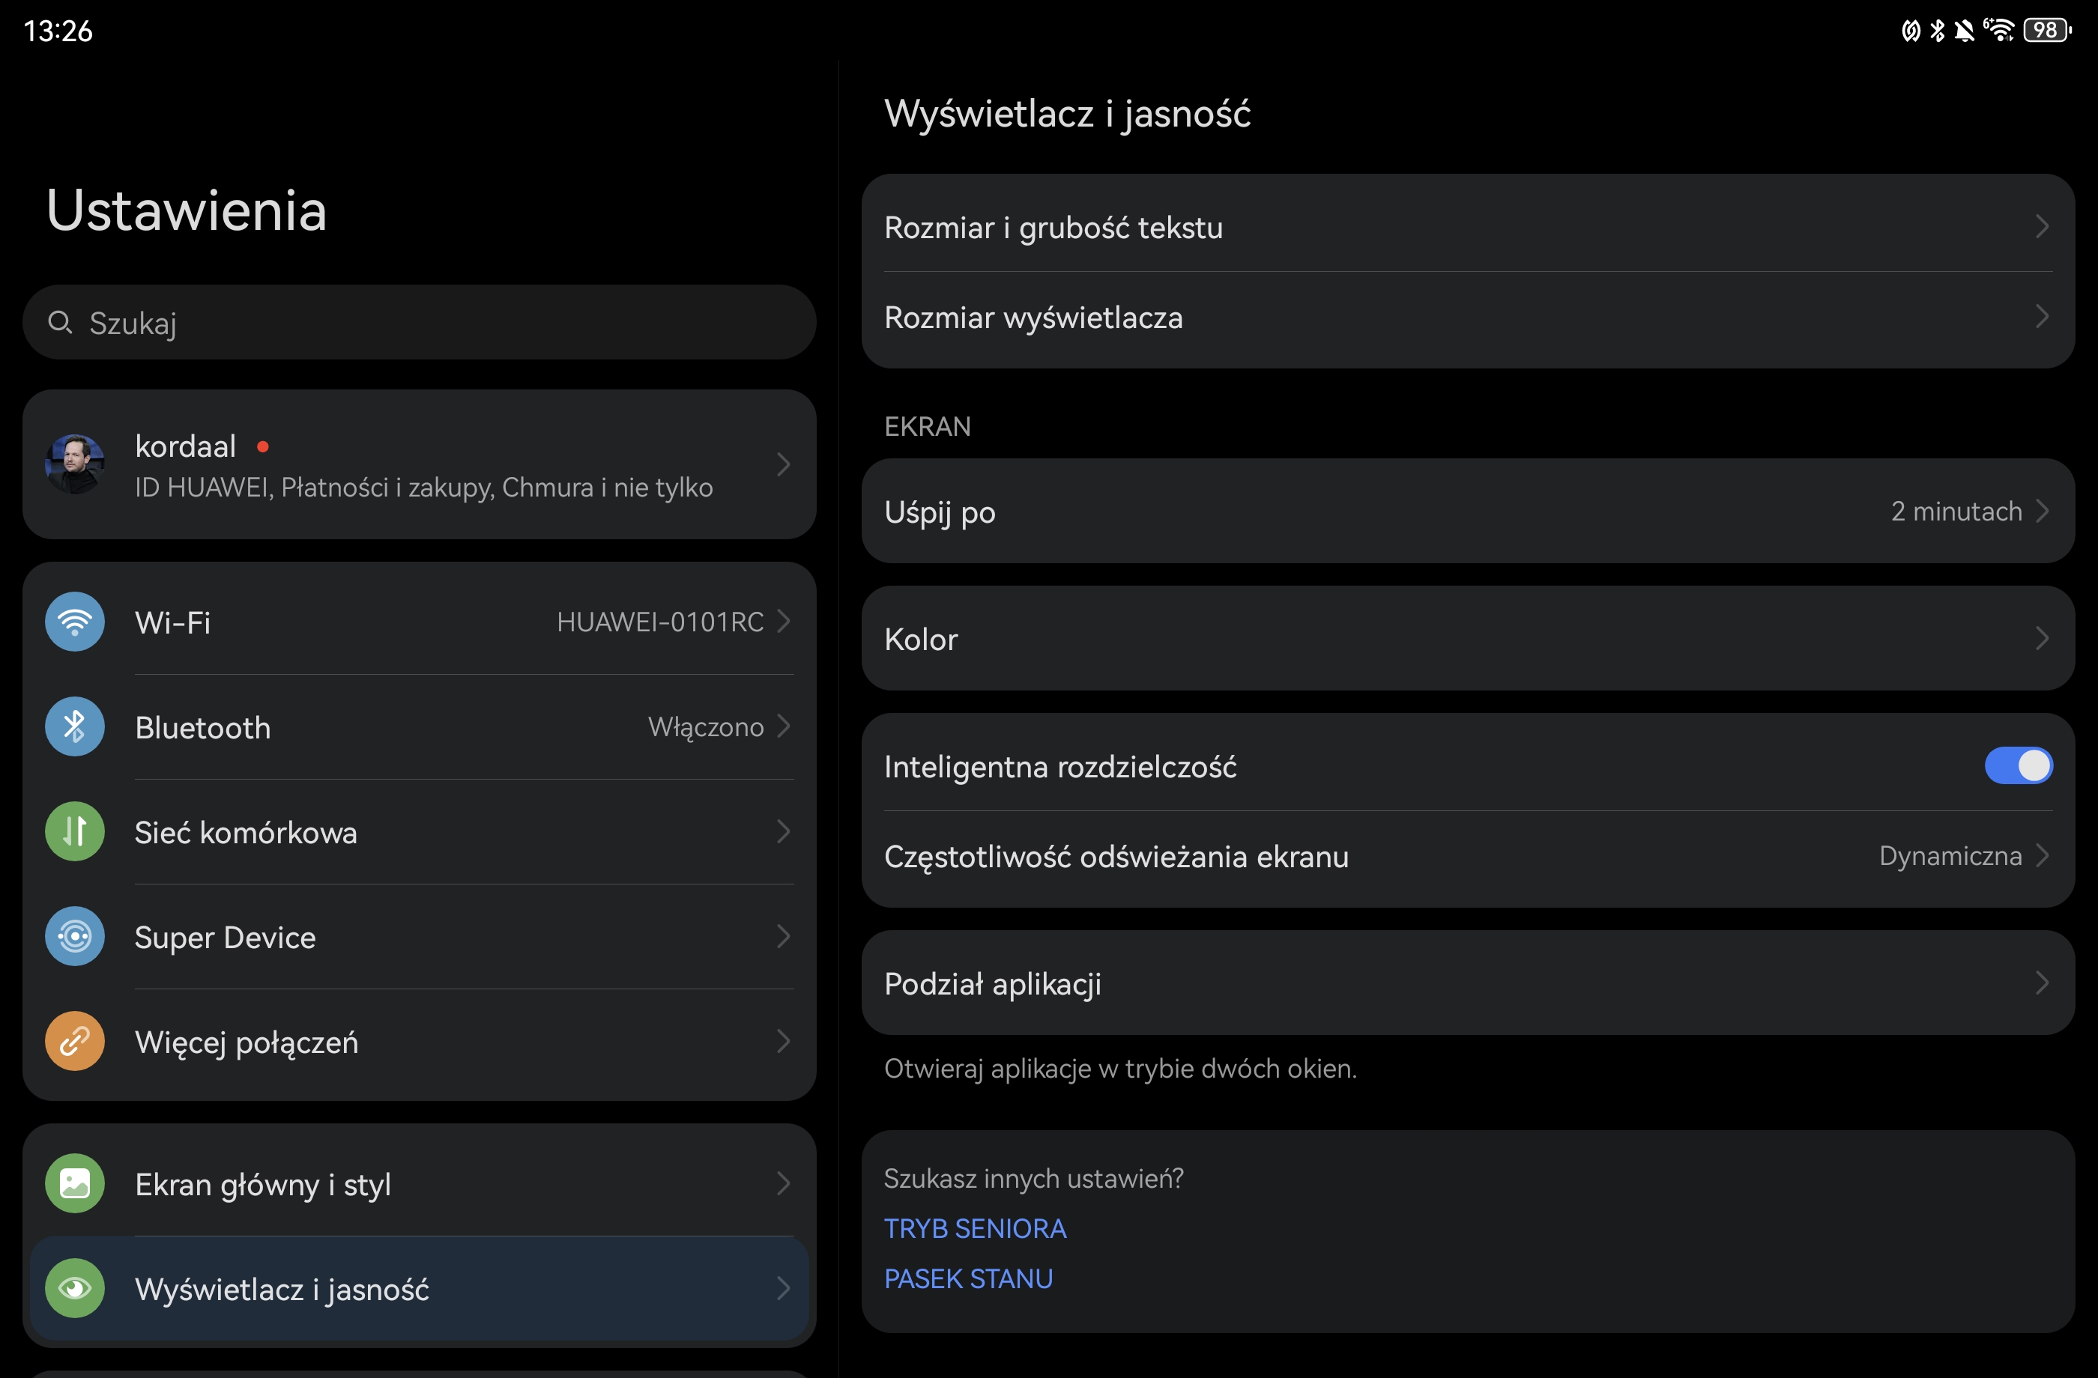Click the Wi-Fi icon in settings list
Screen dimensions: 2098x1378
(75, 622)
